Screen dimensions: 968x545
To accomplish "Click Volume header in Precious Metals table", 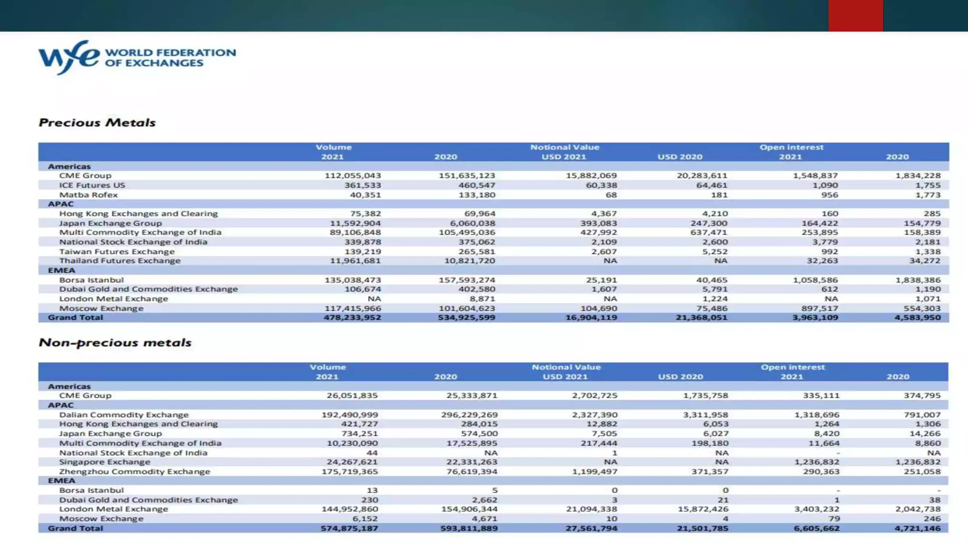I will 334,147.
